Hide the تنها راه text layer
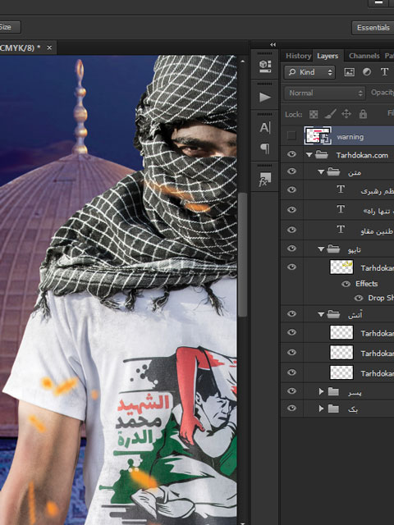 pyautogui.click(x=292, y=210)
